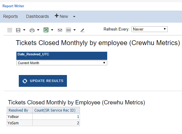Click the Report Writer link
Image resolution: width=182 pixels, height=134 pixels.
pyautogui.click(x=13, y=6)
